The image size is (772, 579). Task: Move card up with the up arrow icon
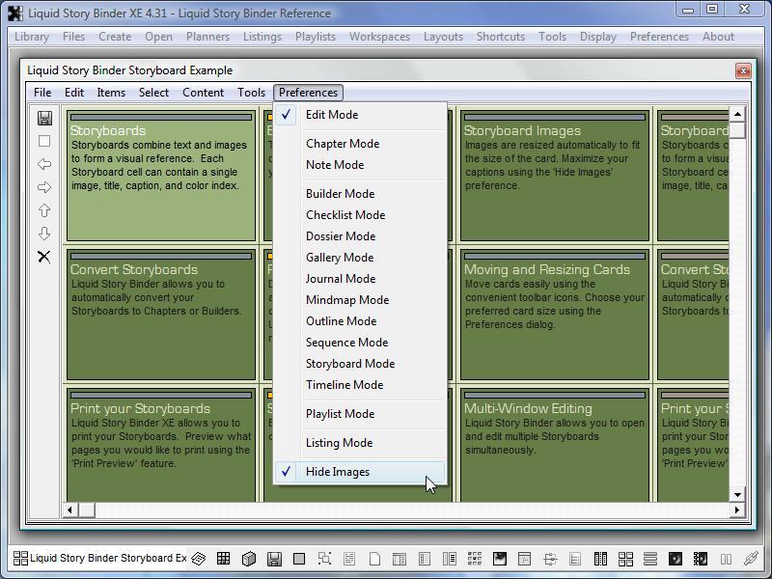coord(44,210)
